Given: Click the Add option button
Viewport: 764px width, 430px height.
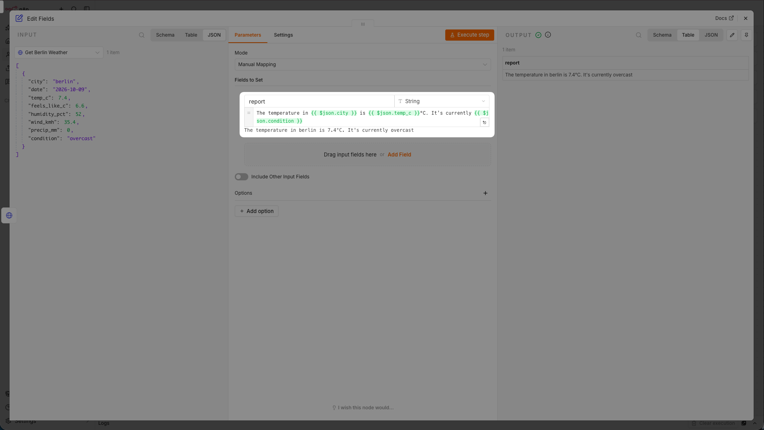Looking at the screenshot, I should click(x=257, y=211).
